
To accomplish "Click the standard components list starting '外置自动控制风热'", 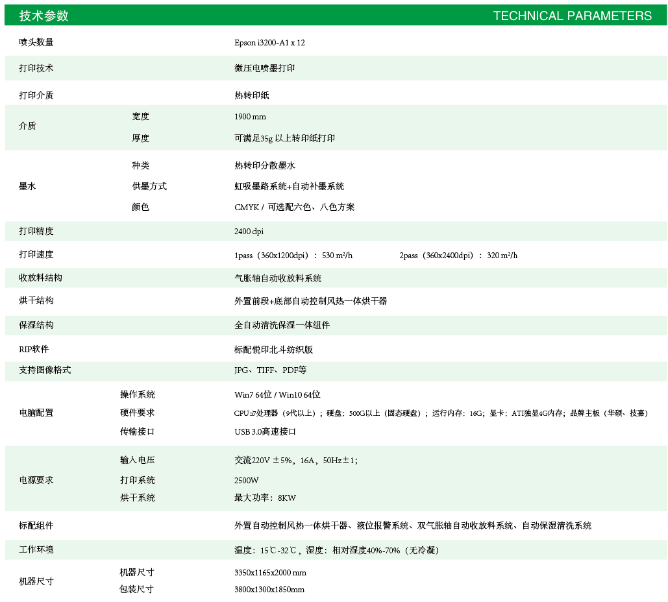I will 413,526.
